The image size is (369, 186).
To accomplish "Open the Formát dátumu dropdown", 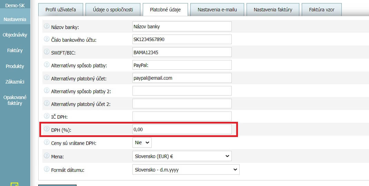I will click(186, 169).
